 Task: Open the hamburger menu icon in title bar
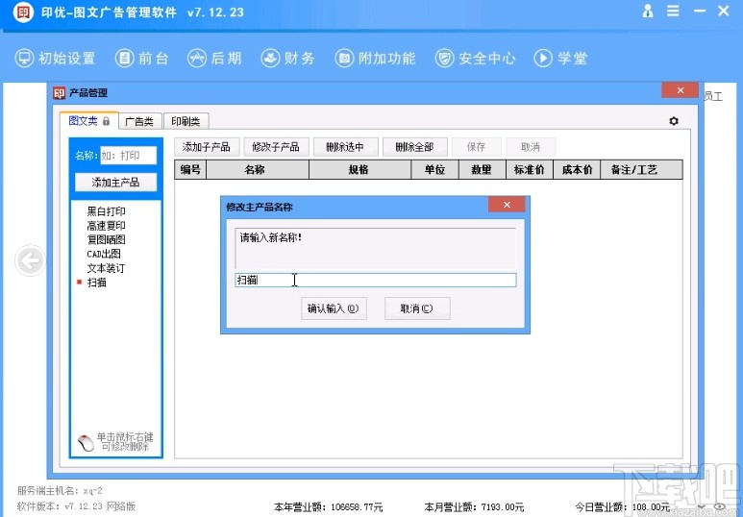point(673,11)
